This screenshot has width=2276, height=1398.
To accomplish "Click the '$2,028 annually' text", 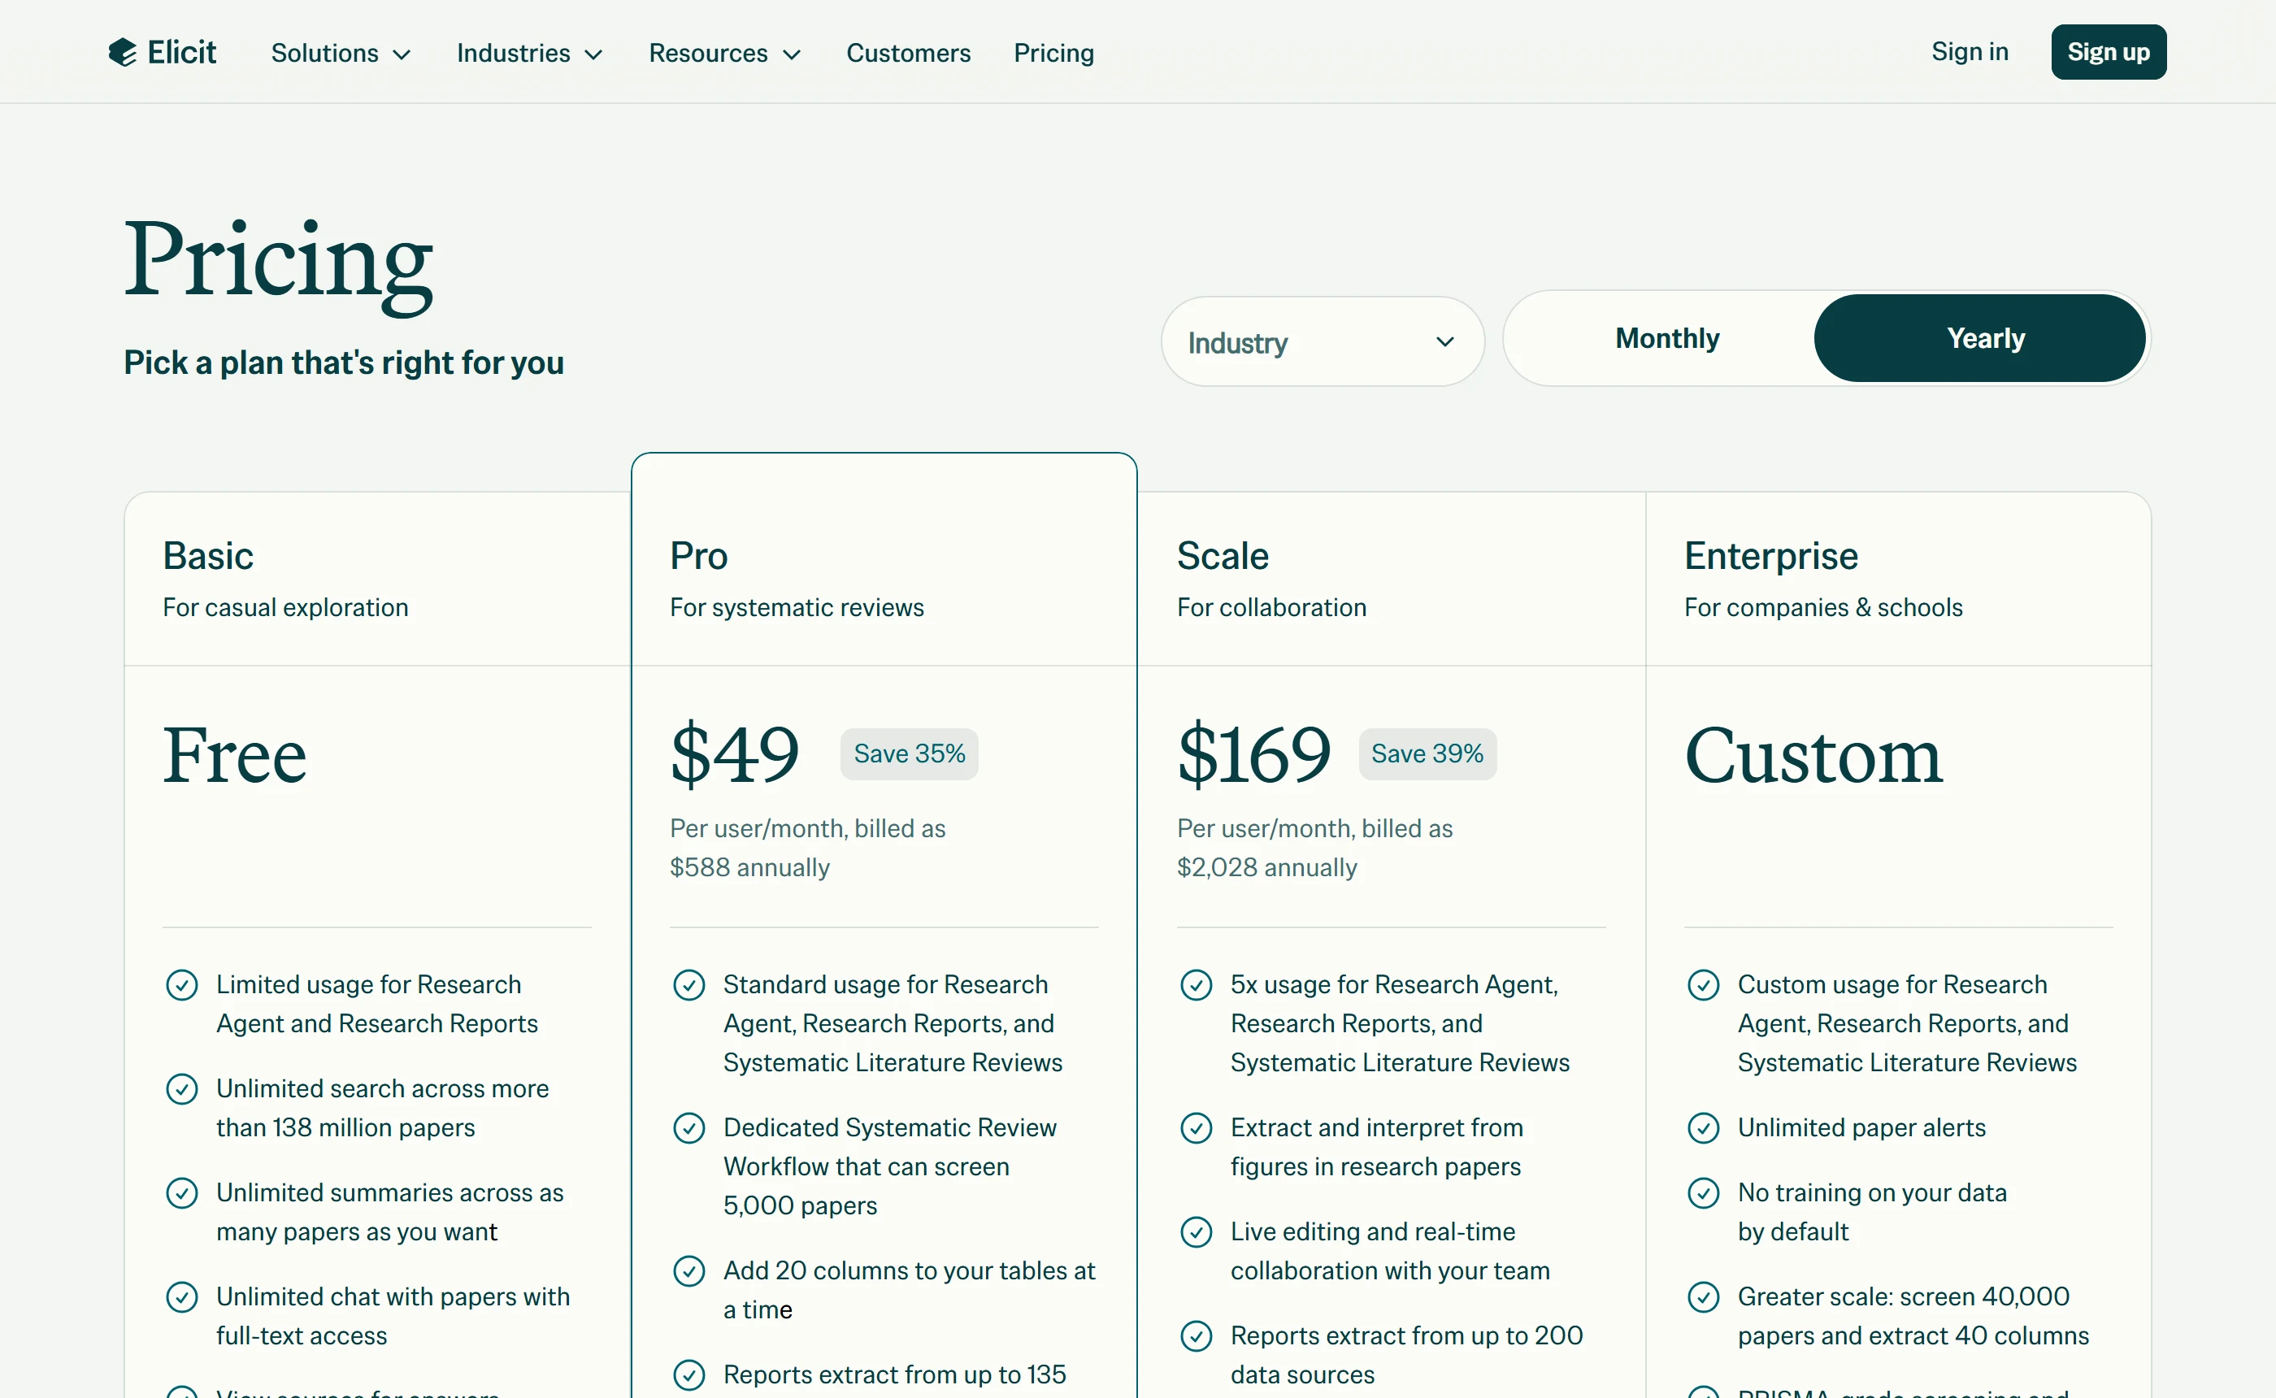I will tap(1267, 867).
